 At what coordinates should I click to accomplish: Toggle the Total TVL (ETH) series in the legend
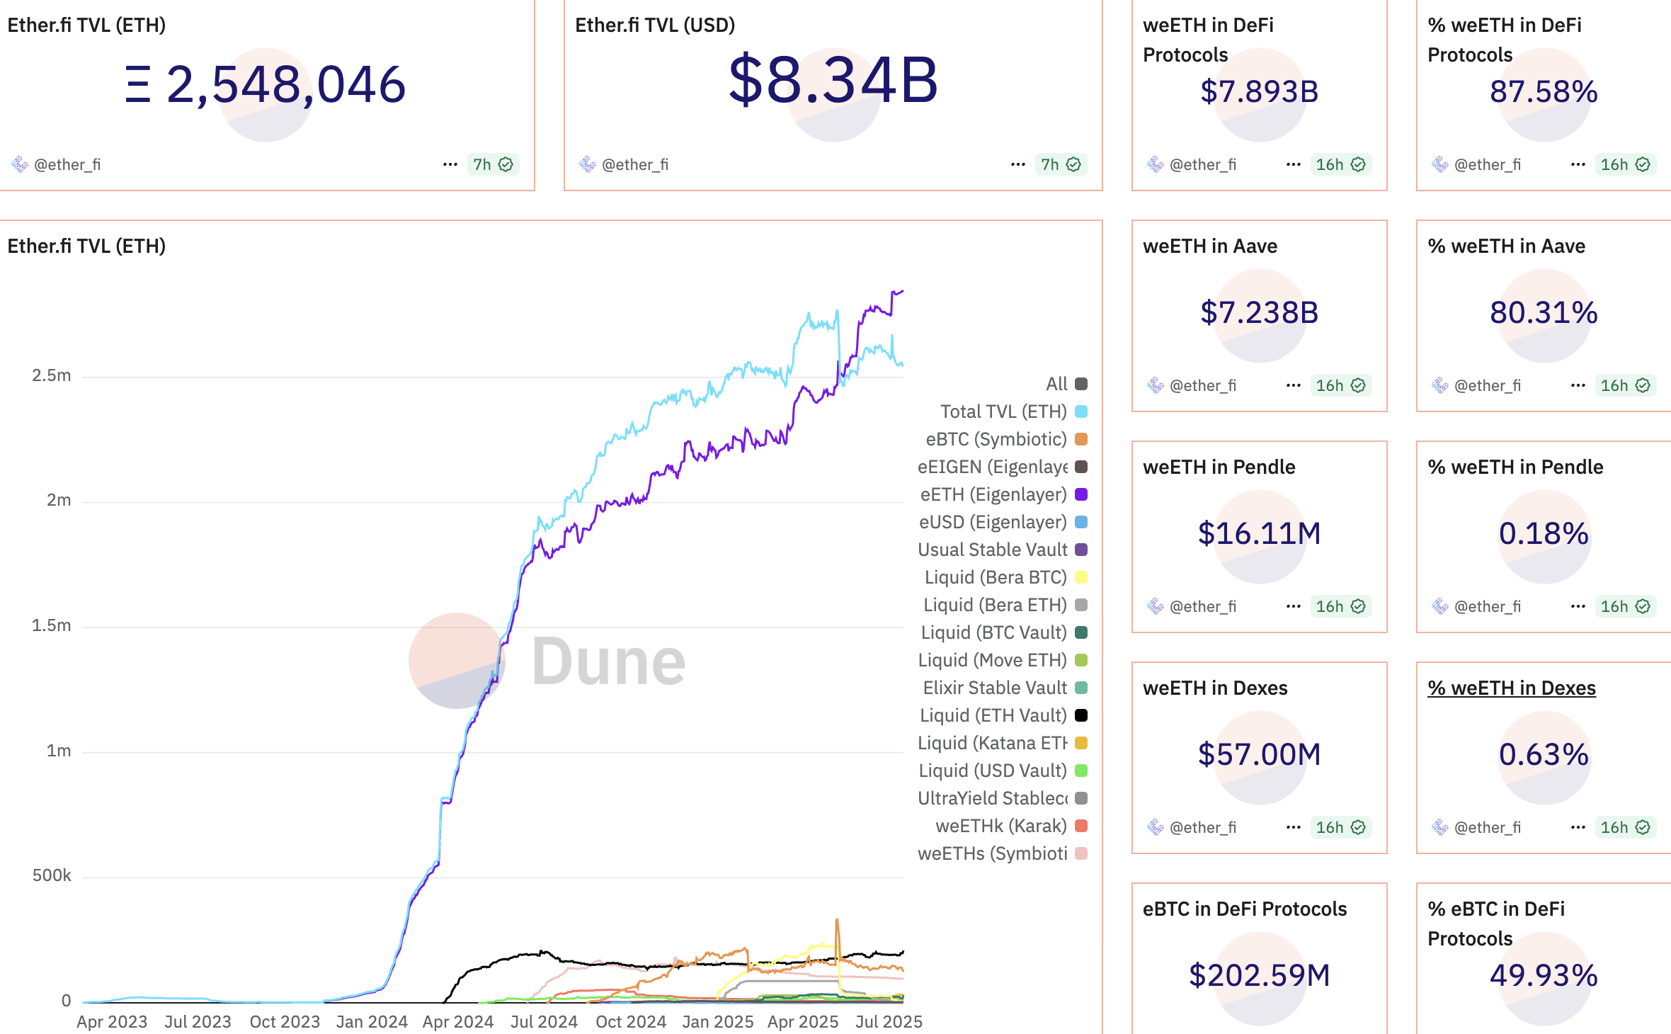pyautogui.click(x=1003, y=411)
